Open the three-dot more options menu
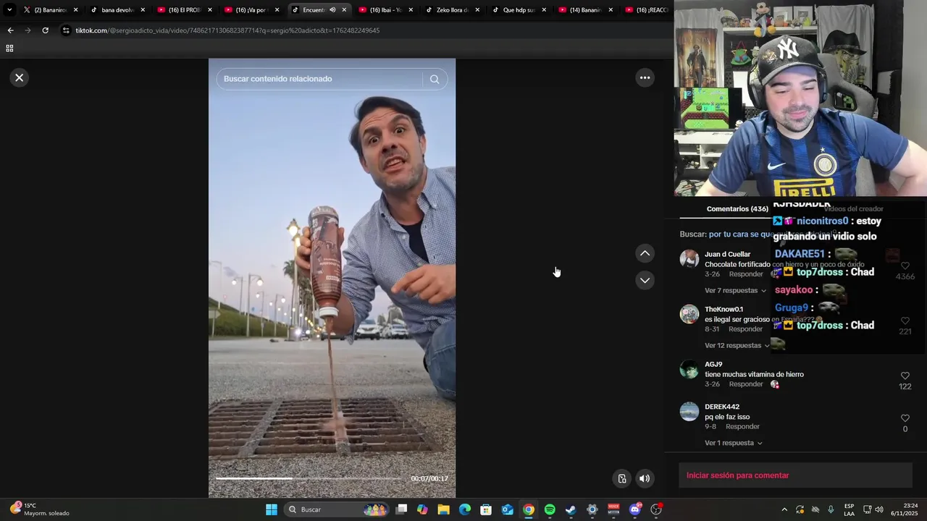This screenshot has width=927, height=521. tap(645, 77)
